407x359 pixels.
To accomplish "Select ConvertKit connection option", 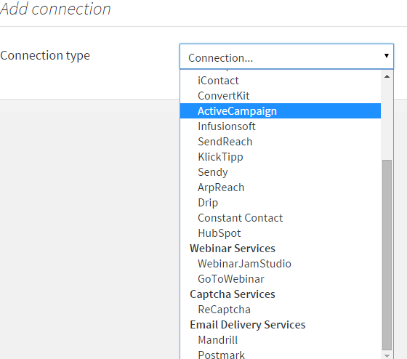I will click(281, 96).
